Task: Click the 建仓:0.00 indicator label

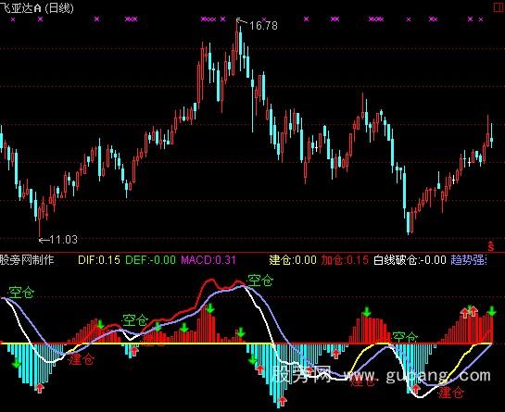Action: 293,260
